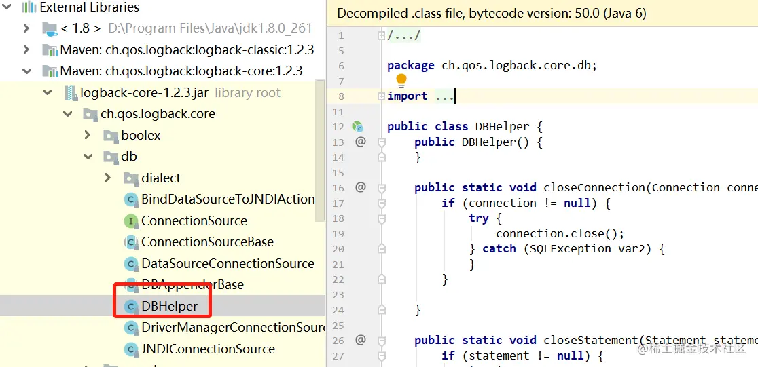This screenshot has height=367, width=758.
Task: Click the ch.qos.logback.core package folder icon
Action: 90,115
